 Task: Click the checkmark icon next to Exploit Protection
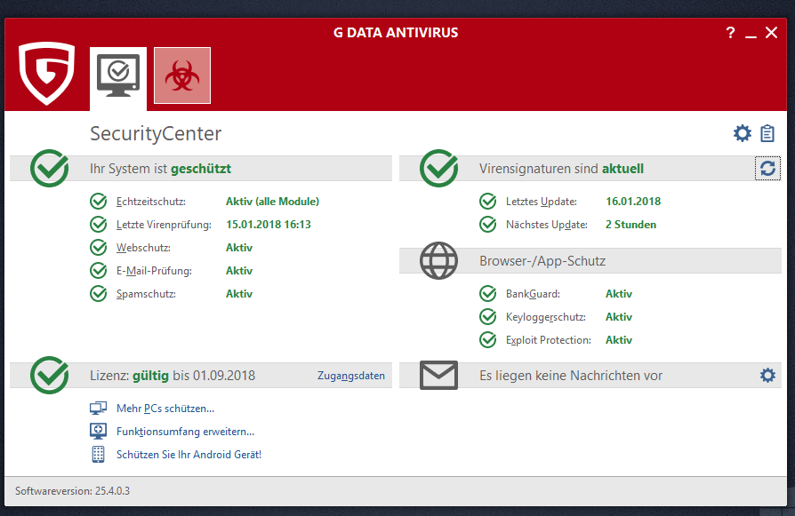(487, 340)
